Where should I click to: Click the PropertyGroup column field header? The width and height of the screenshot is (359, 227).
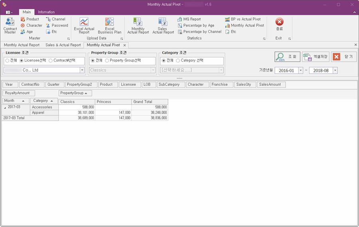[75, 93]
